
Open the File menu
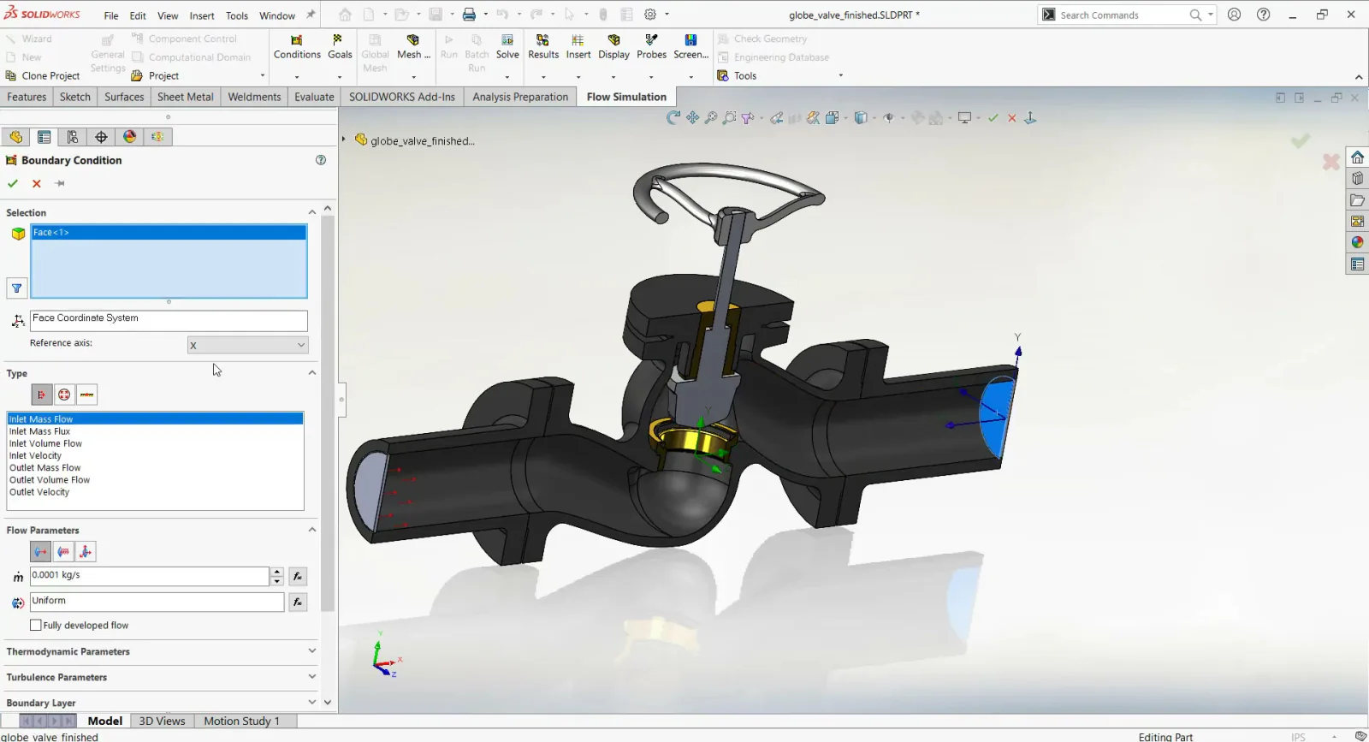tap(111, 15)
